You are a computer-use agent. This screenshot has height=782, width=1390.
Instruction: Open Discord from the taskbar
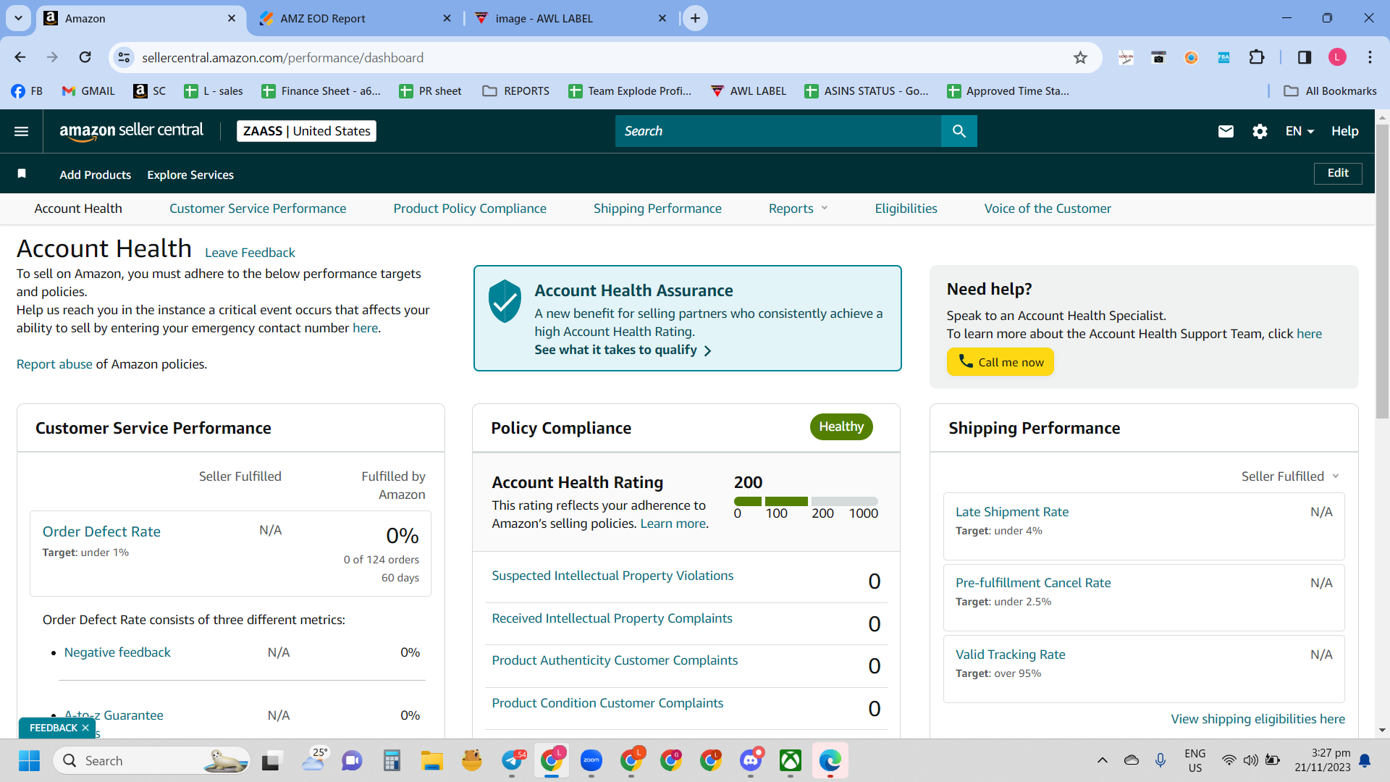point(751,761)
